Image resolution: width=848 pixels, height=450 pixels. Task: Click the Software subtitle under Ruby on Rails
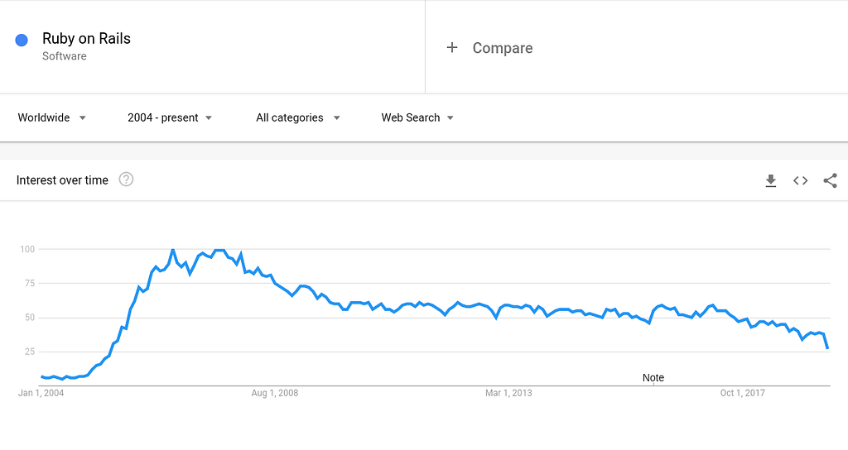coord(65,56)
